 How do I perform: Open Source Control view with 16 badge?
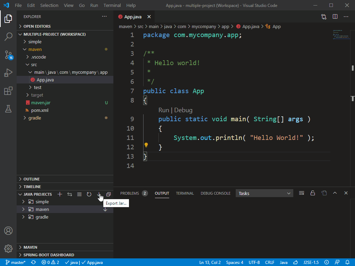pyautogui.click(x=8, y=55)
